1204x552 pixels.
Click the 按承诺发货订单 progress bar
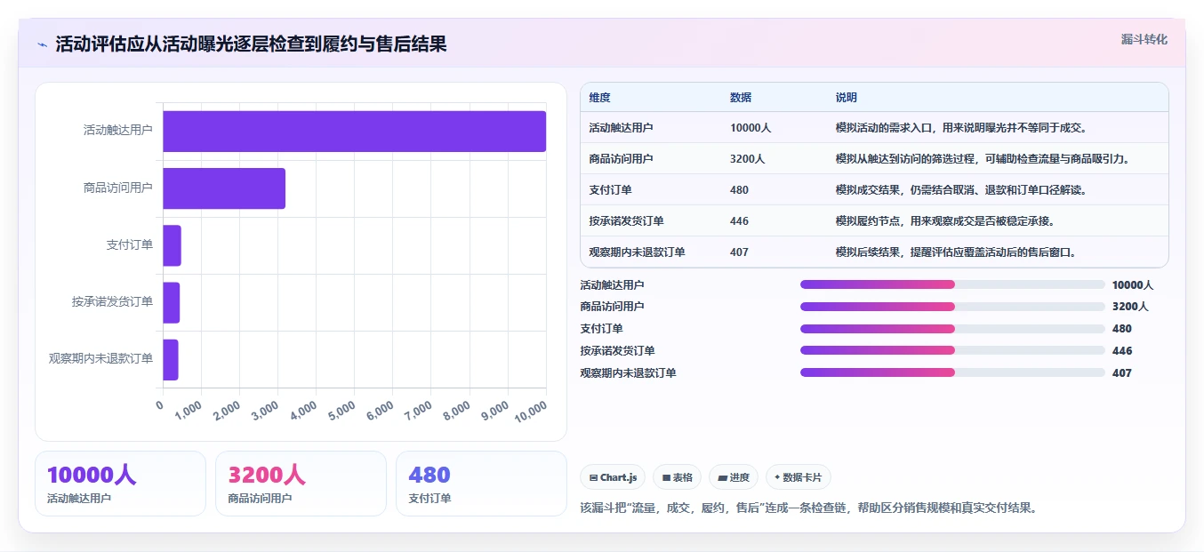(952, 350)
